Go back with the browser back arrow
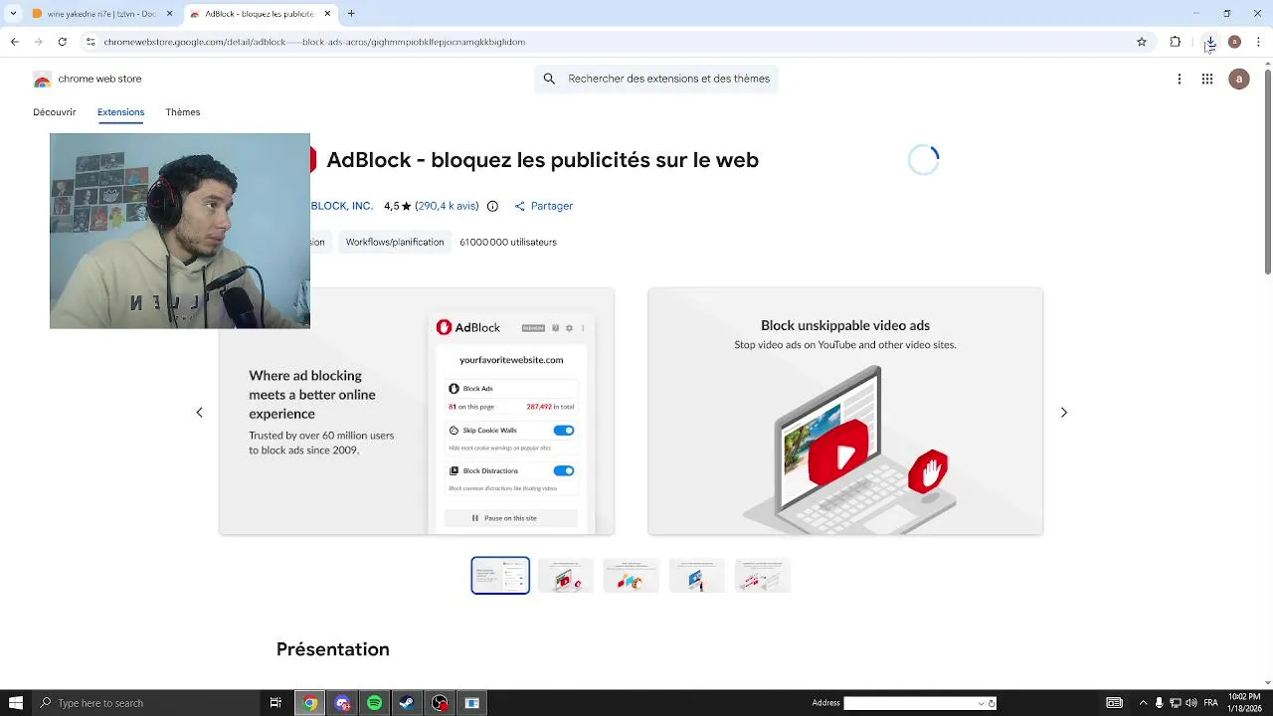Screen dimensions: 1273x716 (14, 42)
